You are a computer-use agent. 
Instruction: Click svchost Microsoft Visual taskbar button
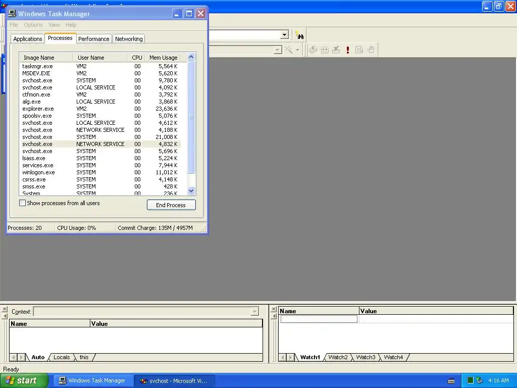pos(175,381)
